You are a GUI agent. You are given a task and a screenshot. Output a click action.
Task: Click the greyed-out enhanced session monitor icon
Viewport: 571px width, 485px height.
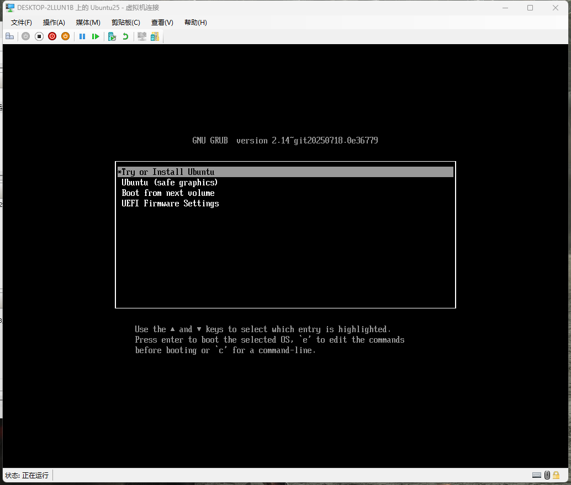click(x=142, y=36)
